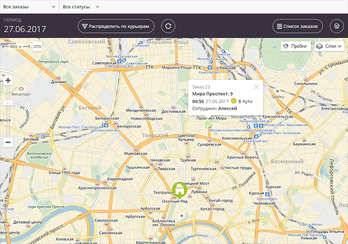The height and width of the screenshot is (244, 348).
Task: Click the print button in header
Action: click(338, 26)
